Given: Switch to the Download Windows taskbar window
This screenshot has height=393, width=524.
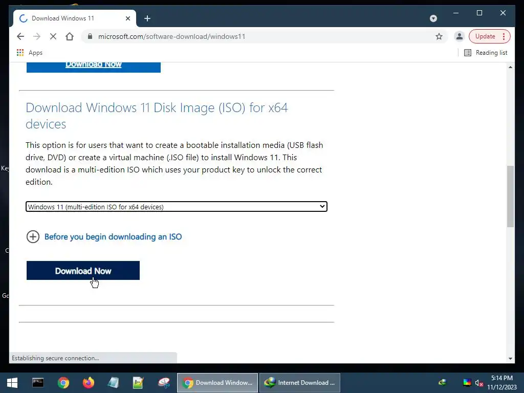Looking at the screenshot, I should 217,383.
